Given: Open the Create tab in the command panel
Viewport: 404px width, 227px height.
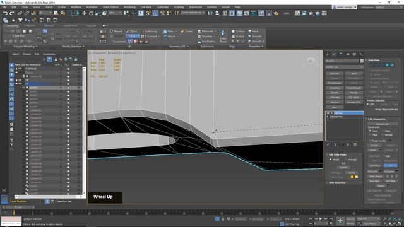Looking at the screenshot, I should 328,54.
